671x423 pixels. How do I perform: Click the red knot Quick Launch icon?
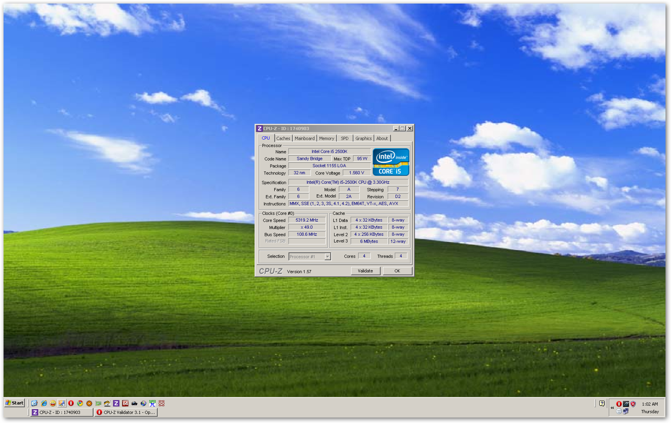pos(161,403)
